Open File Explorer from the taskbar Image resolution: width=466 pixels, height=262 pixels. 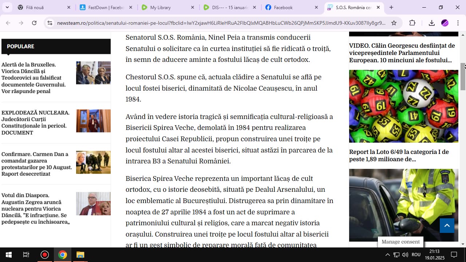pyautogui.click(x=80, y=255)
